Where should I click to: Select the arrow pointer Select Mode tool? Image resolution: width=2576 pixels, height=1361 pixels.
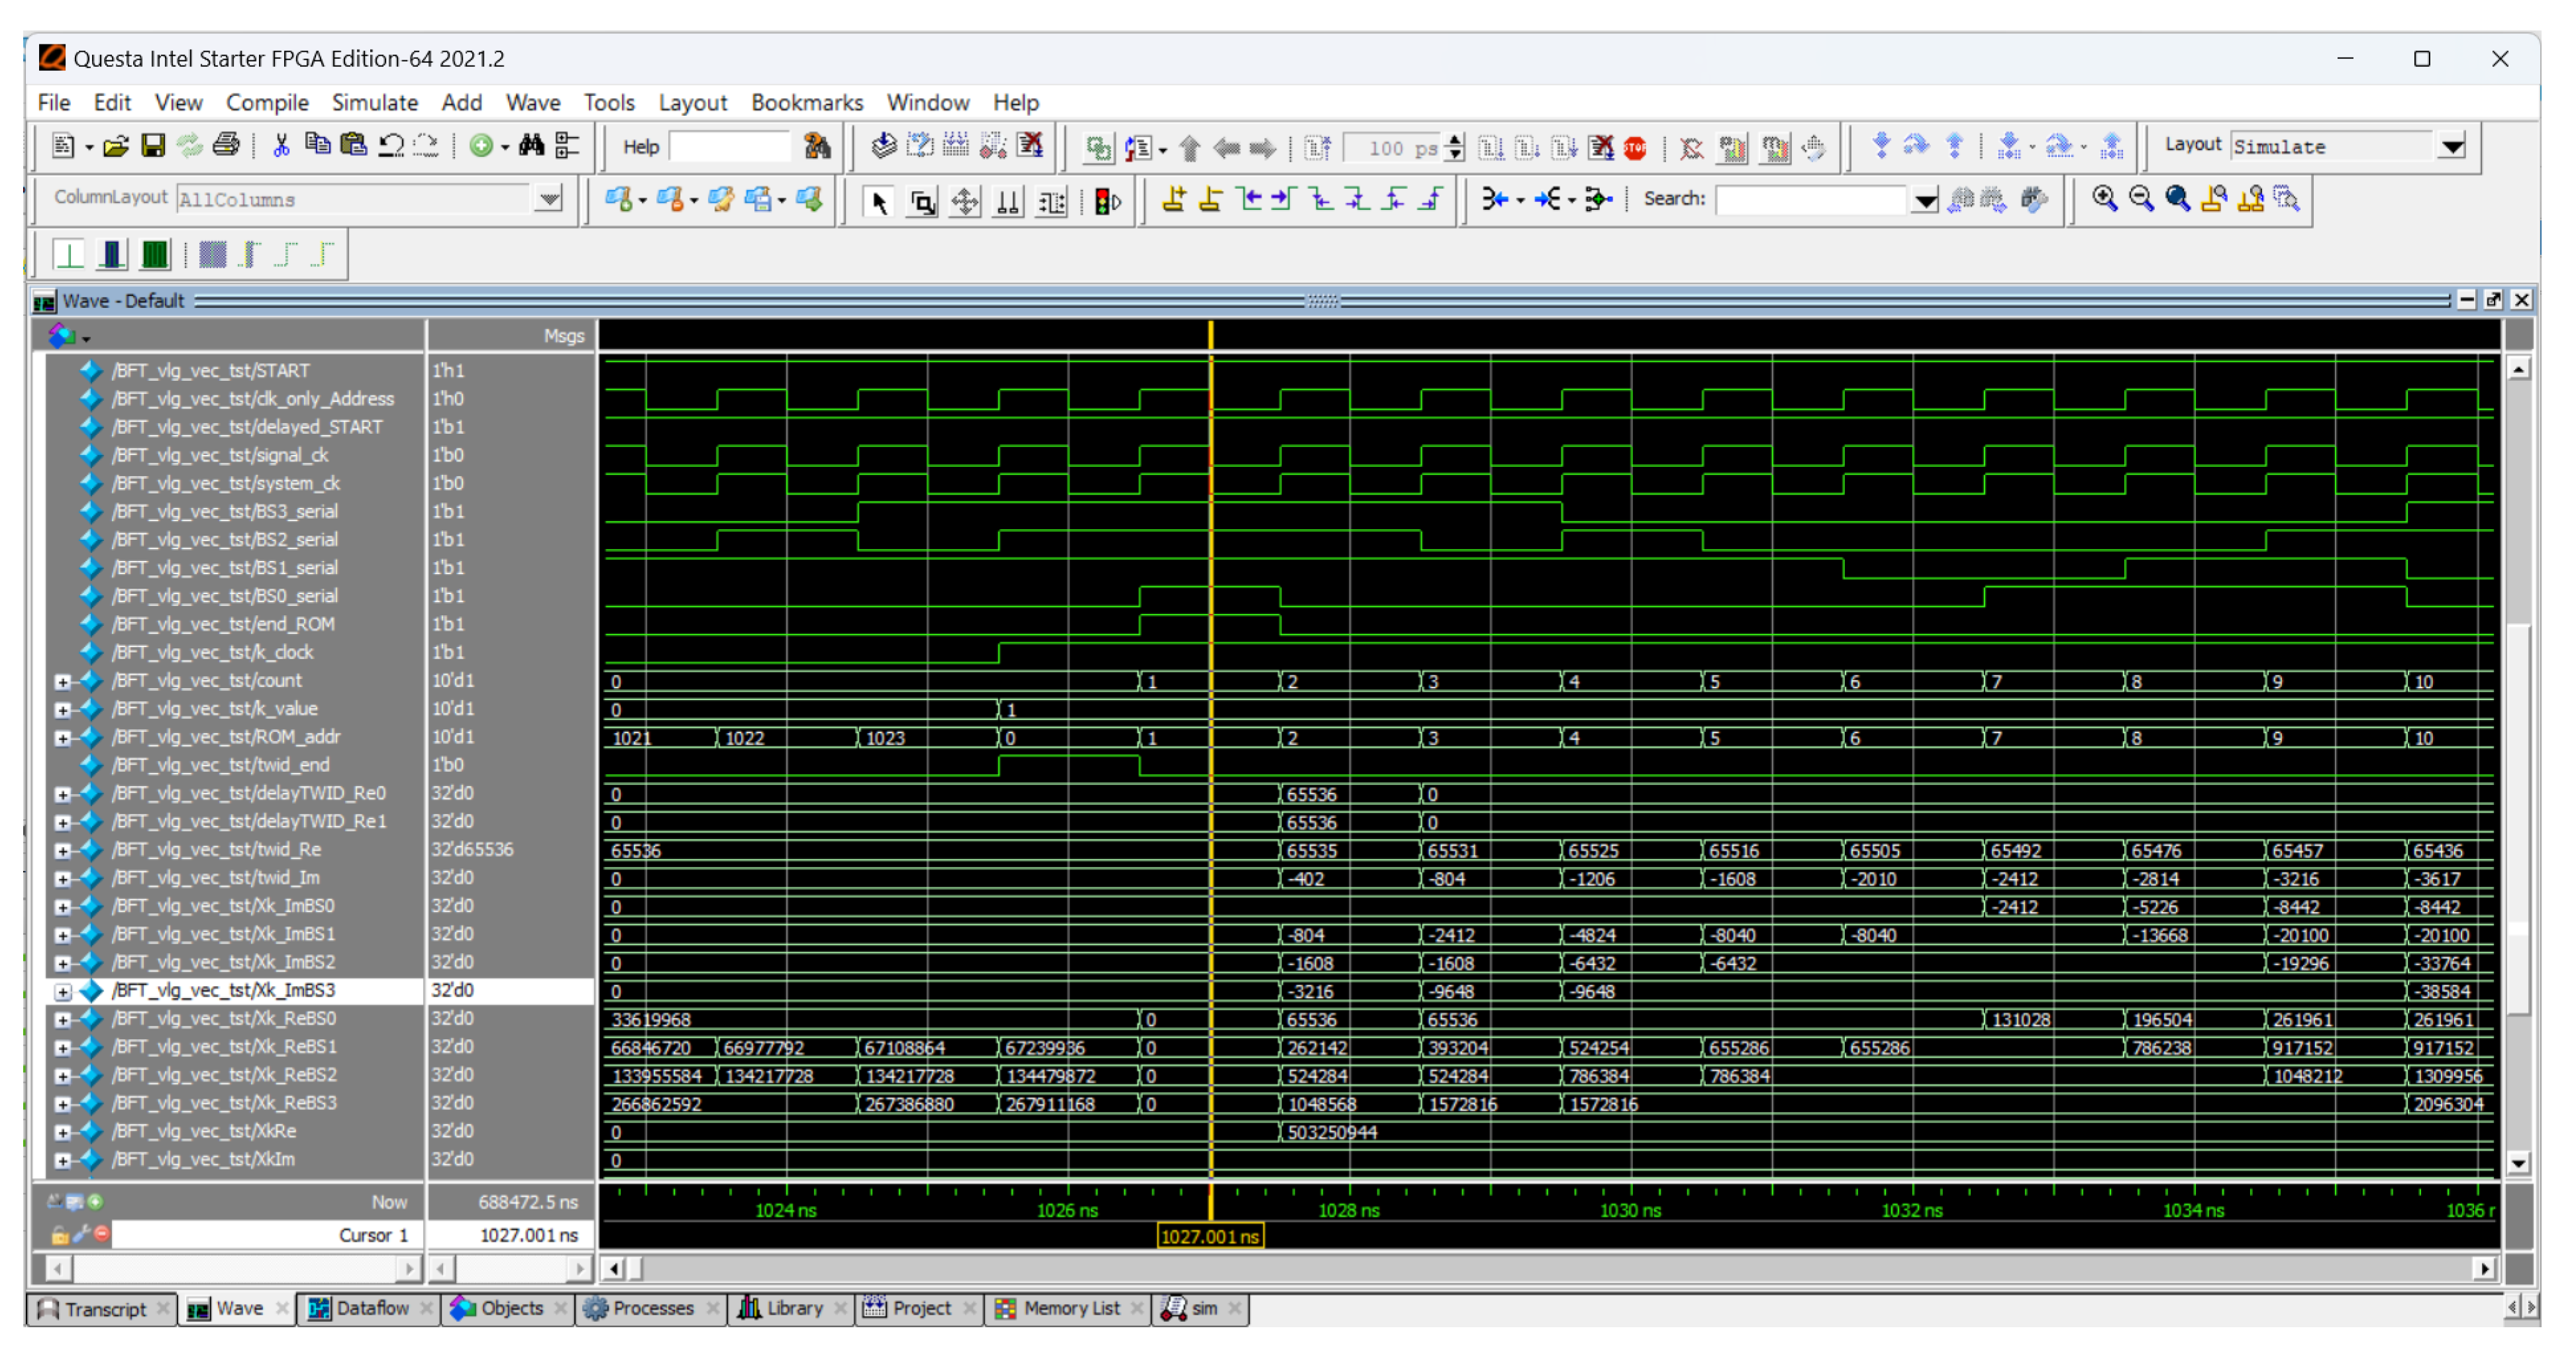[x=879, y=201]
